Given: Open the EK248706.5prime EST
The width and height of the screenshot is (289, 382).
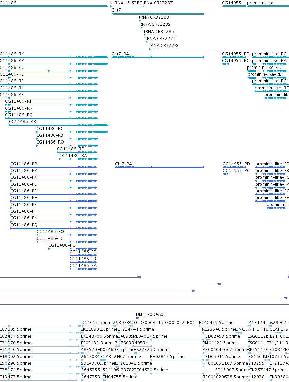Looking at the screenshot, I should click(x=99, y=337).
